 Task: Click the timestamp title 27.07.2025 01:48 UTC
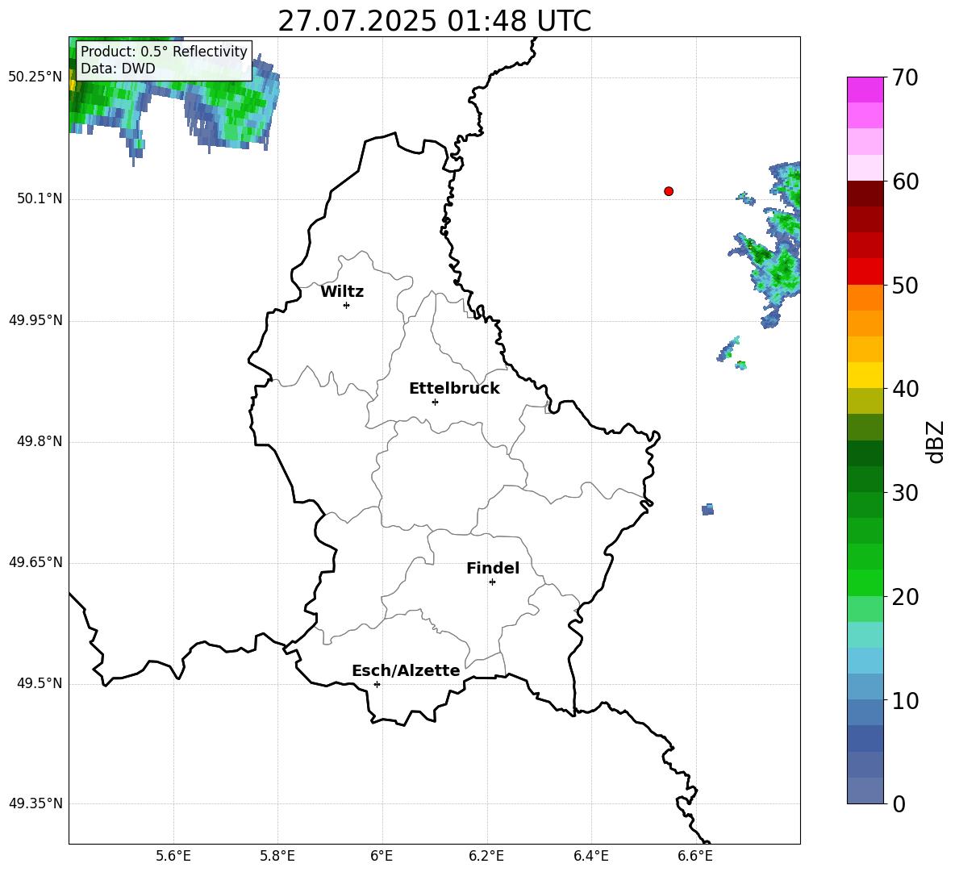pyautogui.click(x=434, y=21)
